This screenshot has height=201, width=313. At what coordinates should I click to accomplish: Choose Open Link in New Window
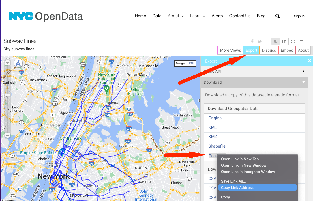click(x=258, y=165)
